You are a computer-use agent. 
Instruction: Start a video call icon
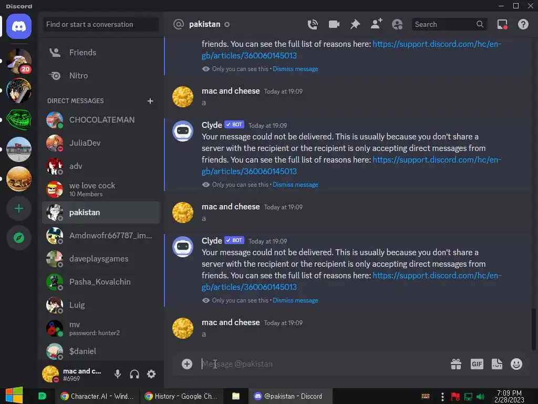tap(334, 24)
